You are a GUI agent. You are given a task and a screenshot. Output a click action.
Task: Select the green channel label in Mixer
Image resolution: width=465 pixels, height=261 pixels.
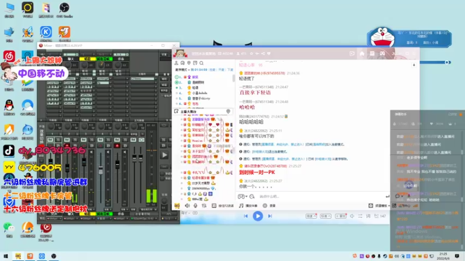tap(104, 59)
